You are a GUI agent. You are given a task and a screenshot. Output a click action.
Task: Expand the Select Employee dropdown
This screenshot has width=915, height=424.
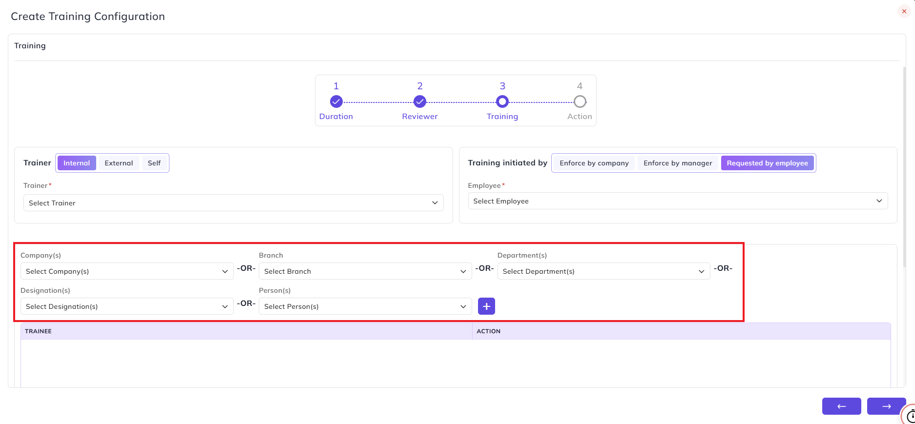(678, 201)
